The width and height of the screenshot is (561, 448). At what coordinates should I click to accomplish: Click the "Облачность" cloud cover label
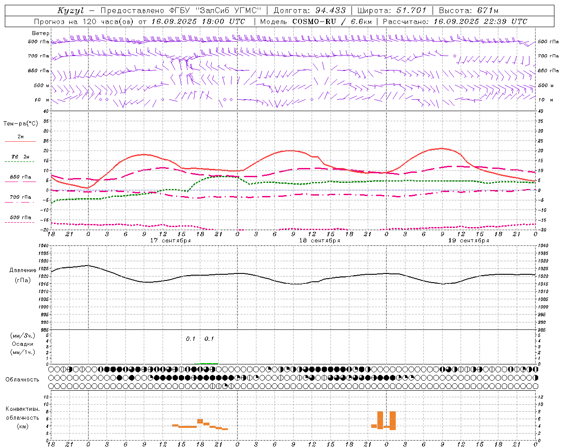pyautogui.click(x=22, y=380)
